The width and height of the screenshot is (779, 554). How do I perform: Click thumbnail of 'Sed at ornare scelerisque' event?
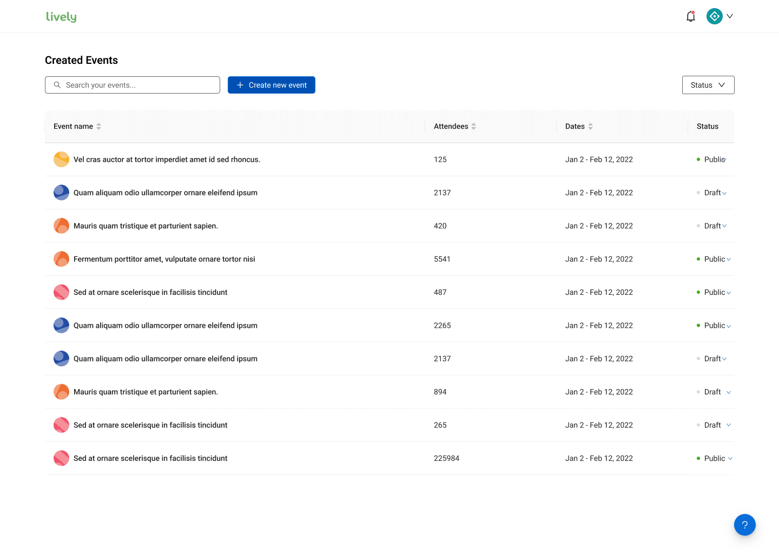point(61,292)
